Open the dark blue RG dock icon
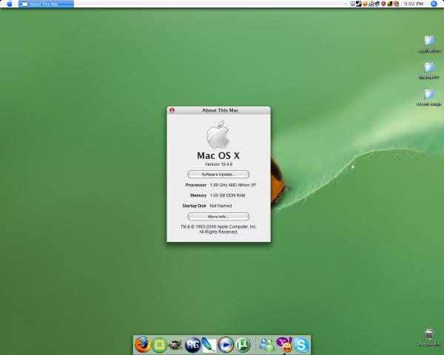Image resolution: width=444 pixels, height=355 pixels. click(x=192, y=345)
